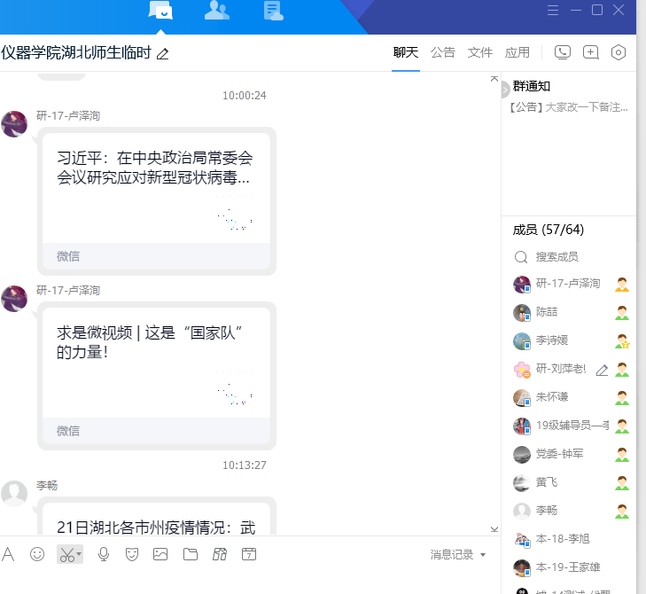Screen dimensions: 646x594
Task: Select member 朱怀谦 in the member list
Action: (x=552, y=397)
